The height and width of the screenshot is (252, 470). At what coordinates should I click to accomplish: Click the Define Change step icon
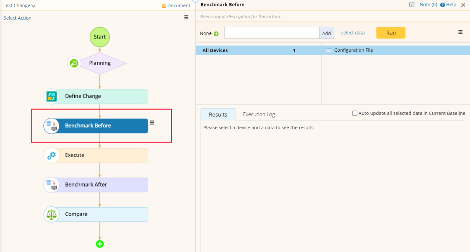52,96
